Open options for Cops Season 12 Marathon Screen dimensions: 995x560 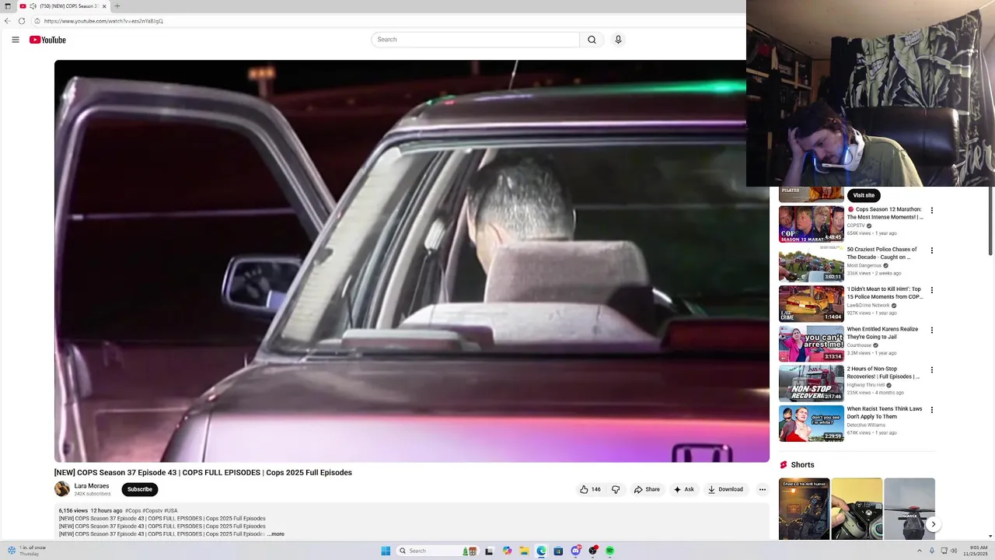[932, 210]
